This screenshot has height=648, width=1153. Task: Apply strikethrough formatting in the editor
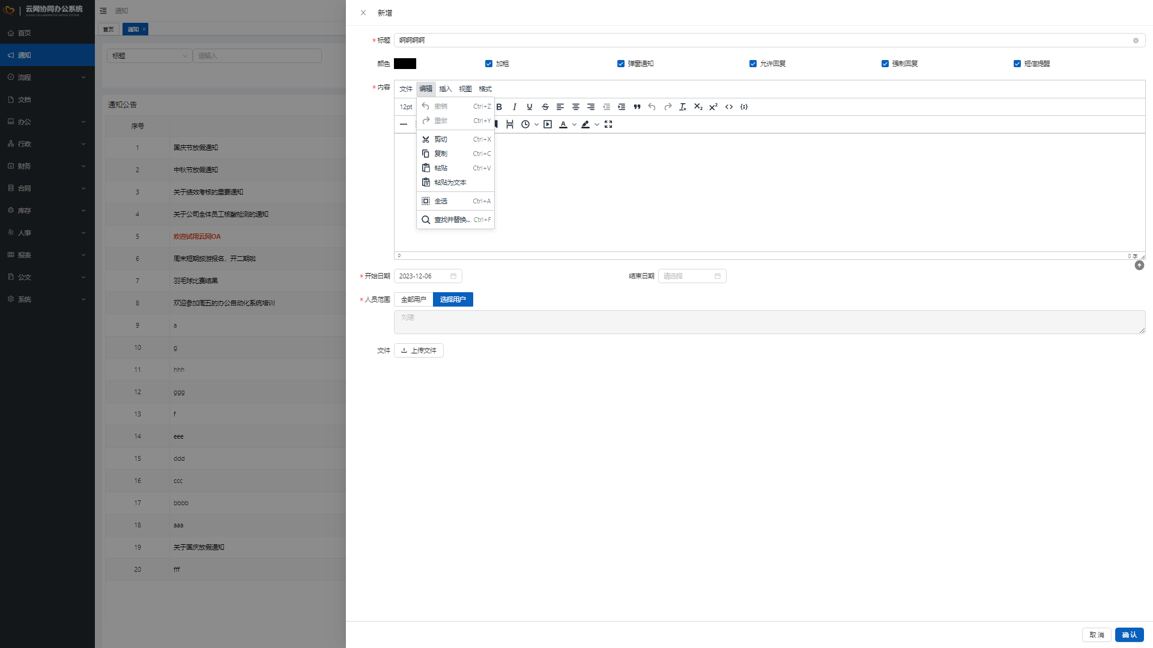545,107
